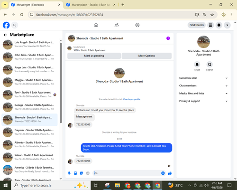This screenshot has height=190, width=237.
Task: Click the Shenoda profile picture in right panel
Action: [x=203, y=42]
